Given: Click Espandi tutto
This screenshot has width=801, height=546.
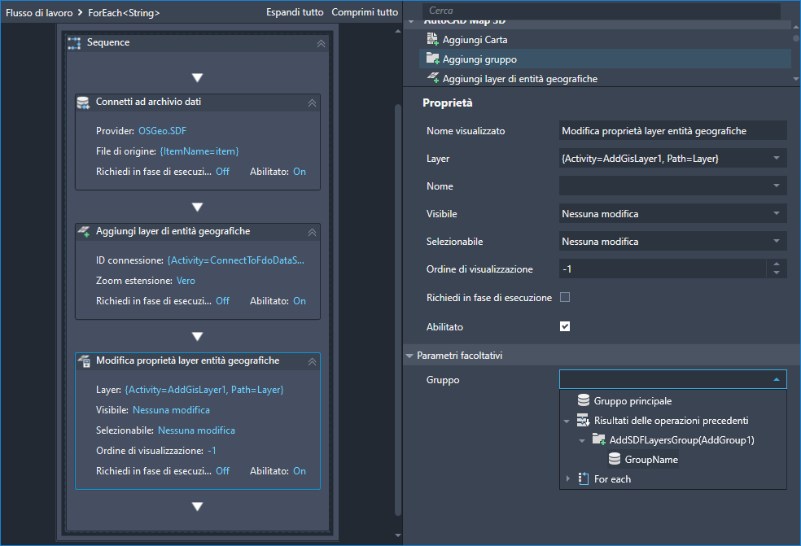Looking at the screenshot, I should (295, 11).
